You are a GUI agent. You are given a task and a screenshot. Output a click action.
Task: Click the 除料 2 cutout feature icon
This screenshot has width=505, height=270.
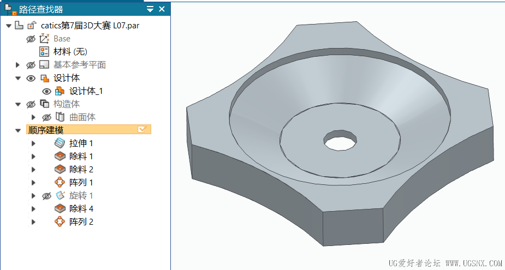(60, 169)
